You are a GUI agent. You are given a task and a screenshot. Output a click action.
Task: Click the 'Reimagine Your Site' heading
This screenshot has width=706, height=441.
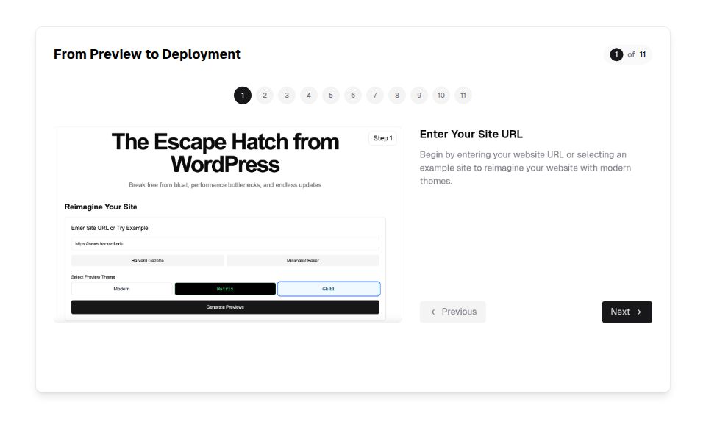pyautogui.click(x=101, y=207)
